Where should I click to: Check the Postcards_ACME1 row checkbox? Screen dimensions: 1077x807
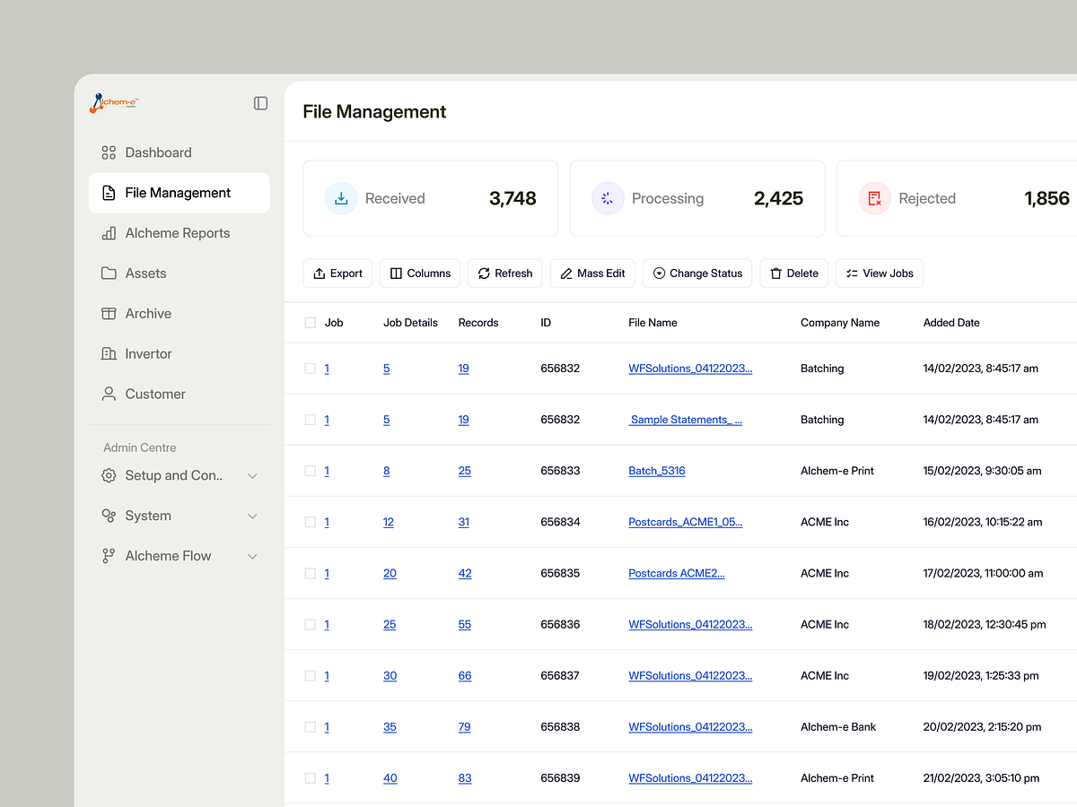(x=311, y=522)
